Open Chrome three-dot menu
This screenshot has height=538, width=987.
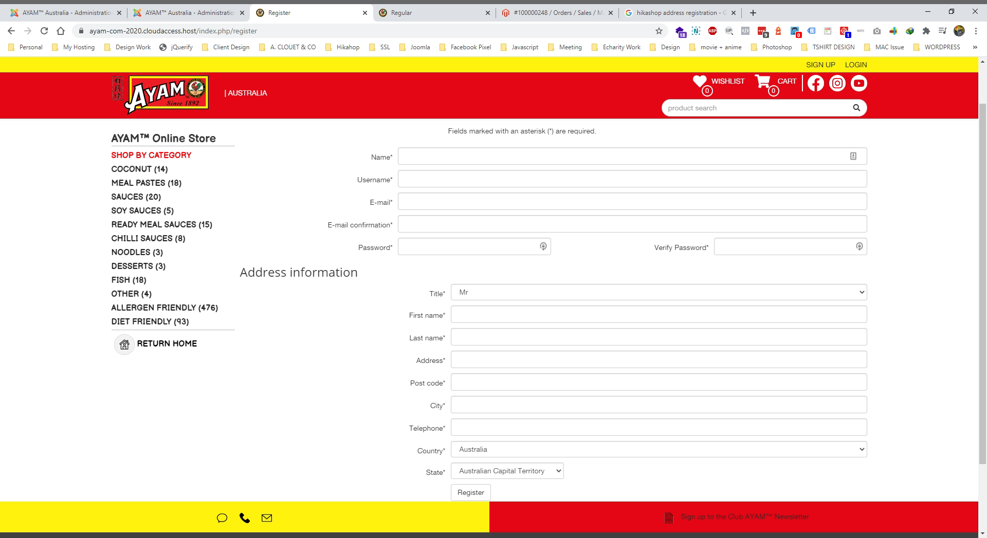click(x=976, y=31)
